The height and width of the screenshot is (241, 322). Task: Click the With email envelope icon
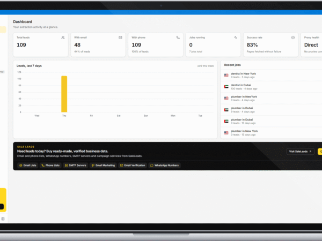pyautogui.click(x=120, y=37)
